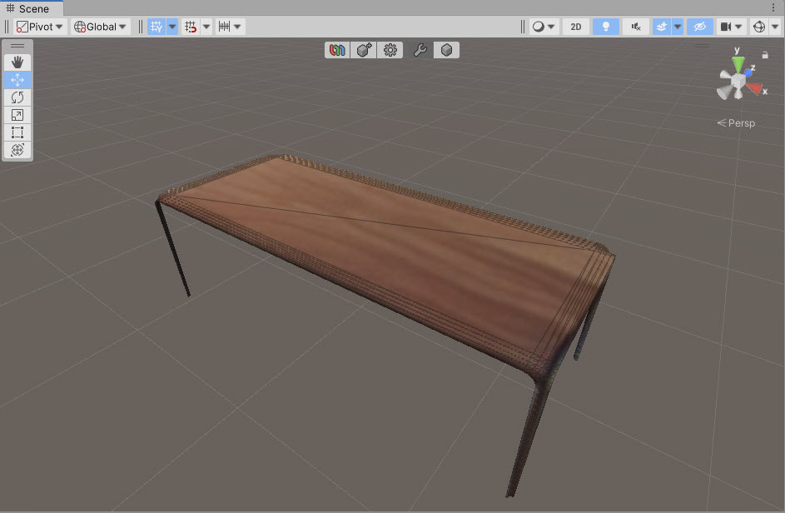Toggle grid visibility button

pos(157,27)
